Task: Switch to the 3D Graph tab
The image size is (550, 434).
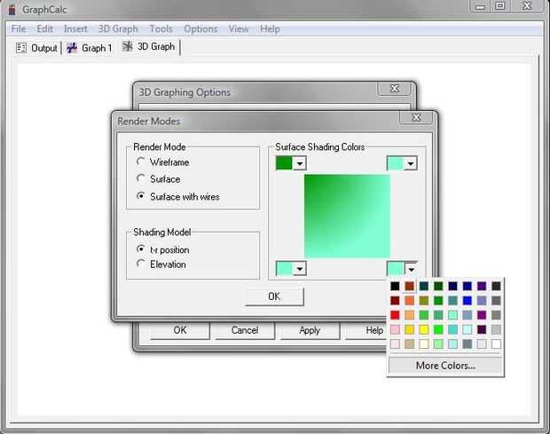Action: (149, 47)
